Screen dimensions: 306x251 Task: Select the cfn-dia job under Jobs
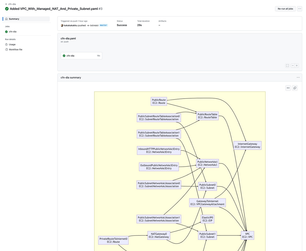12,32
